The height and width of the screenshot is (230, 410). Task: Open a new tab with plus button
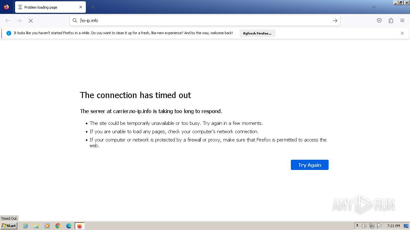(x=93, y=7)
